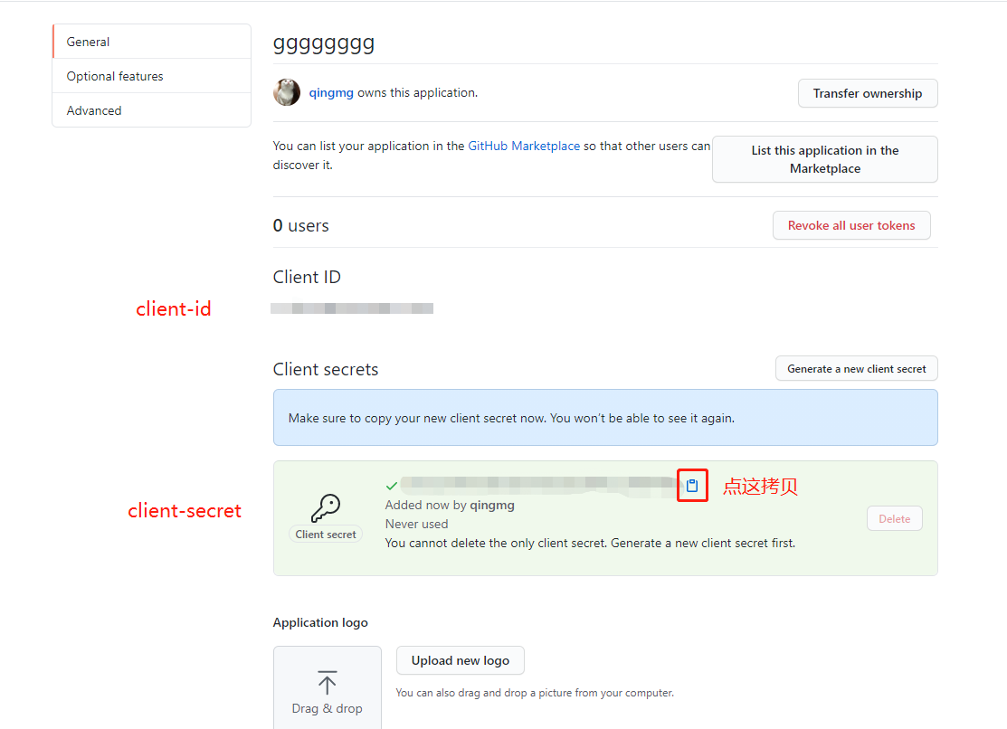Click List this application in the Marketplace
Image resolution: width=1007 pixels, height=729 pixels.
click(x=824, y=159)
